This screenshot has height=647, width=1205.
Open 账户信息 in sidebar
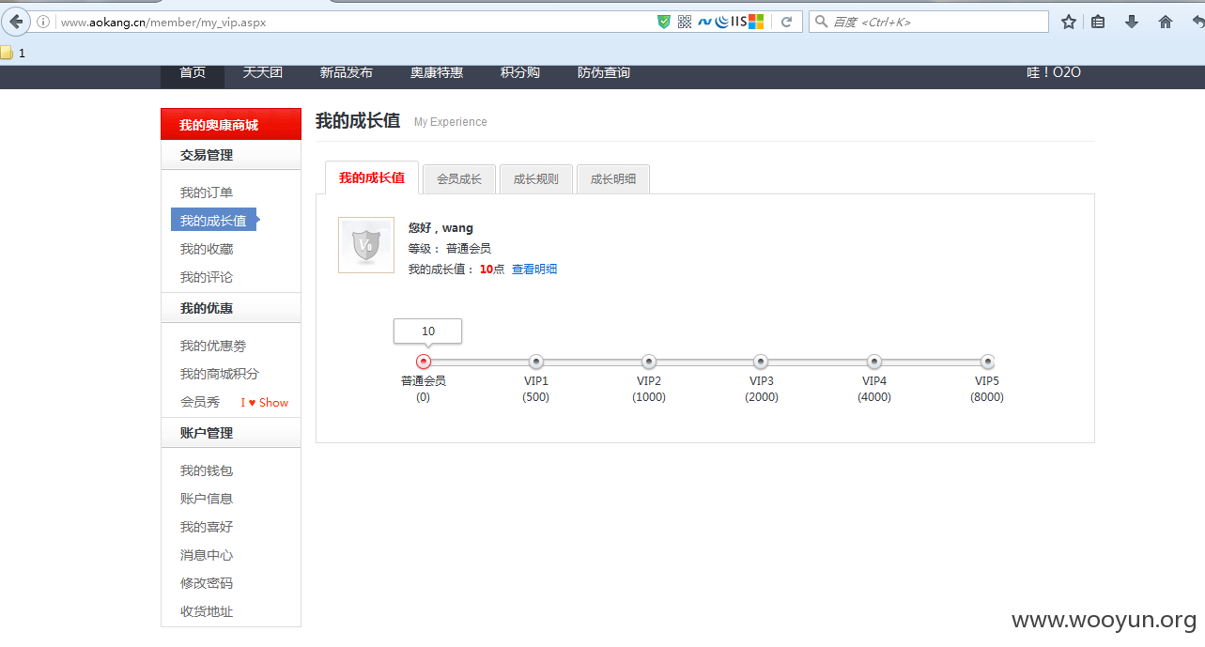click(x=207, y=499)
